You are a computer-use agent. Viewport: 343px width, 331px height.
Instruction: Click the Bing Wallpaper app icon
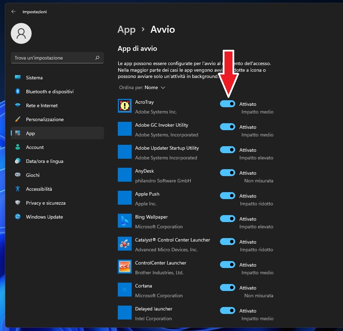coord(125,221)
